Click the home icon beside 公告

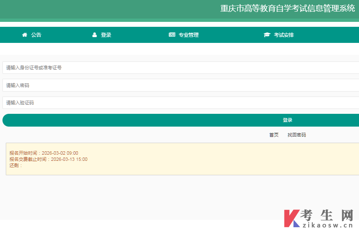pyautogui.click(x=24, y=35)
